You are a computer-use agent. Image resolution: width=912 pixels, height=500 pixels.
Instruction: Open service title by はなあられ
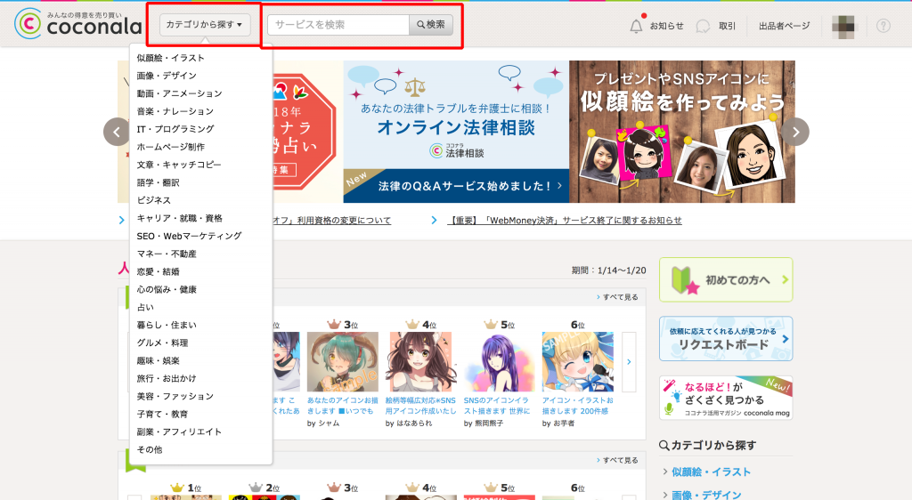coord(420,406)
